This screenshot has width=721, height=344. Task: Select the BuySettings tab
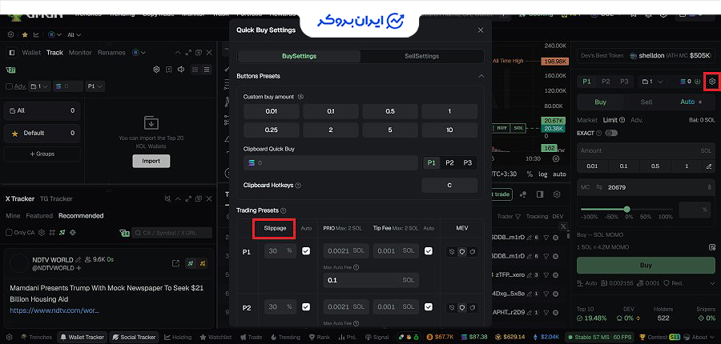point(300,56)
